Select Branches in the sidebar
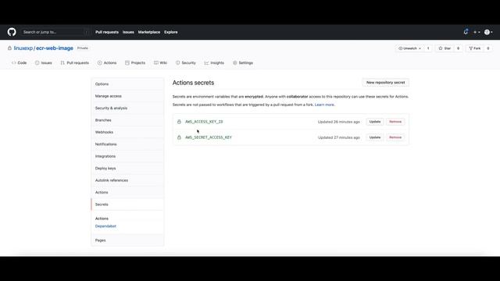500x281 pixels. (x=127, y=120)
